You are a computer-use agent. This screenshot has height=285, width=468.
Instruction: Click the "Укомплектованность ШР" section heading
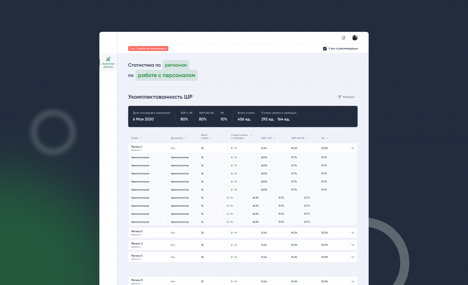tap(160, 97)
